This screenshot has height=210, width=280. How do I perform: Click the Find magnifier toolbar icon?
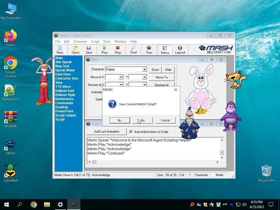tap(133, 50)
